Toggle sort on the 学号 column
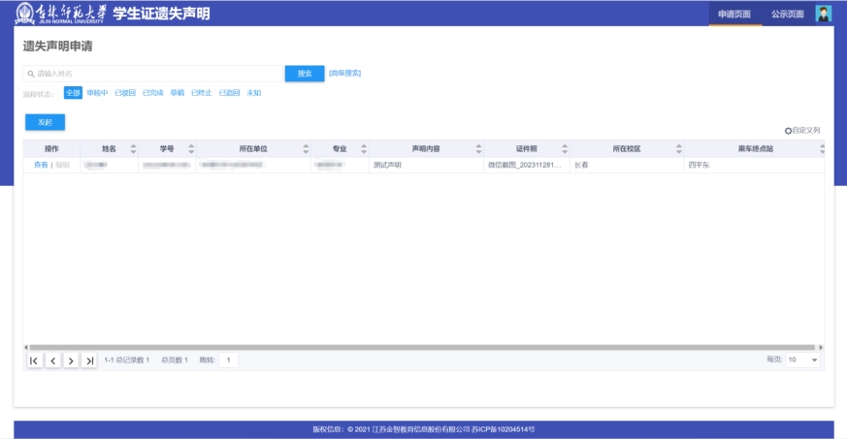Viewport: 847px width, 439px height. [x=191, y=148]
